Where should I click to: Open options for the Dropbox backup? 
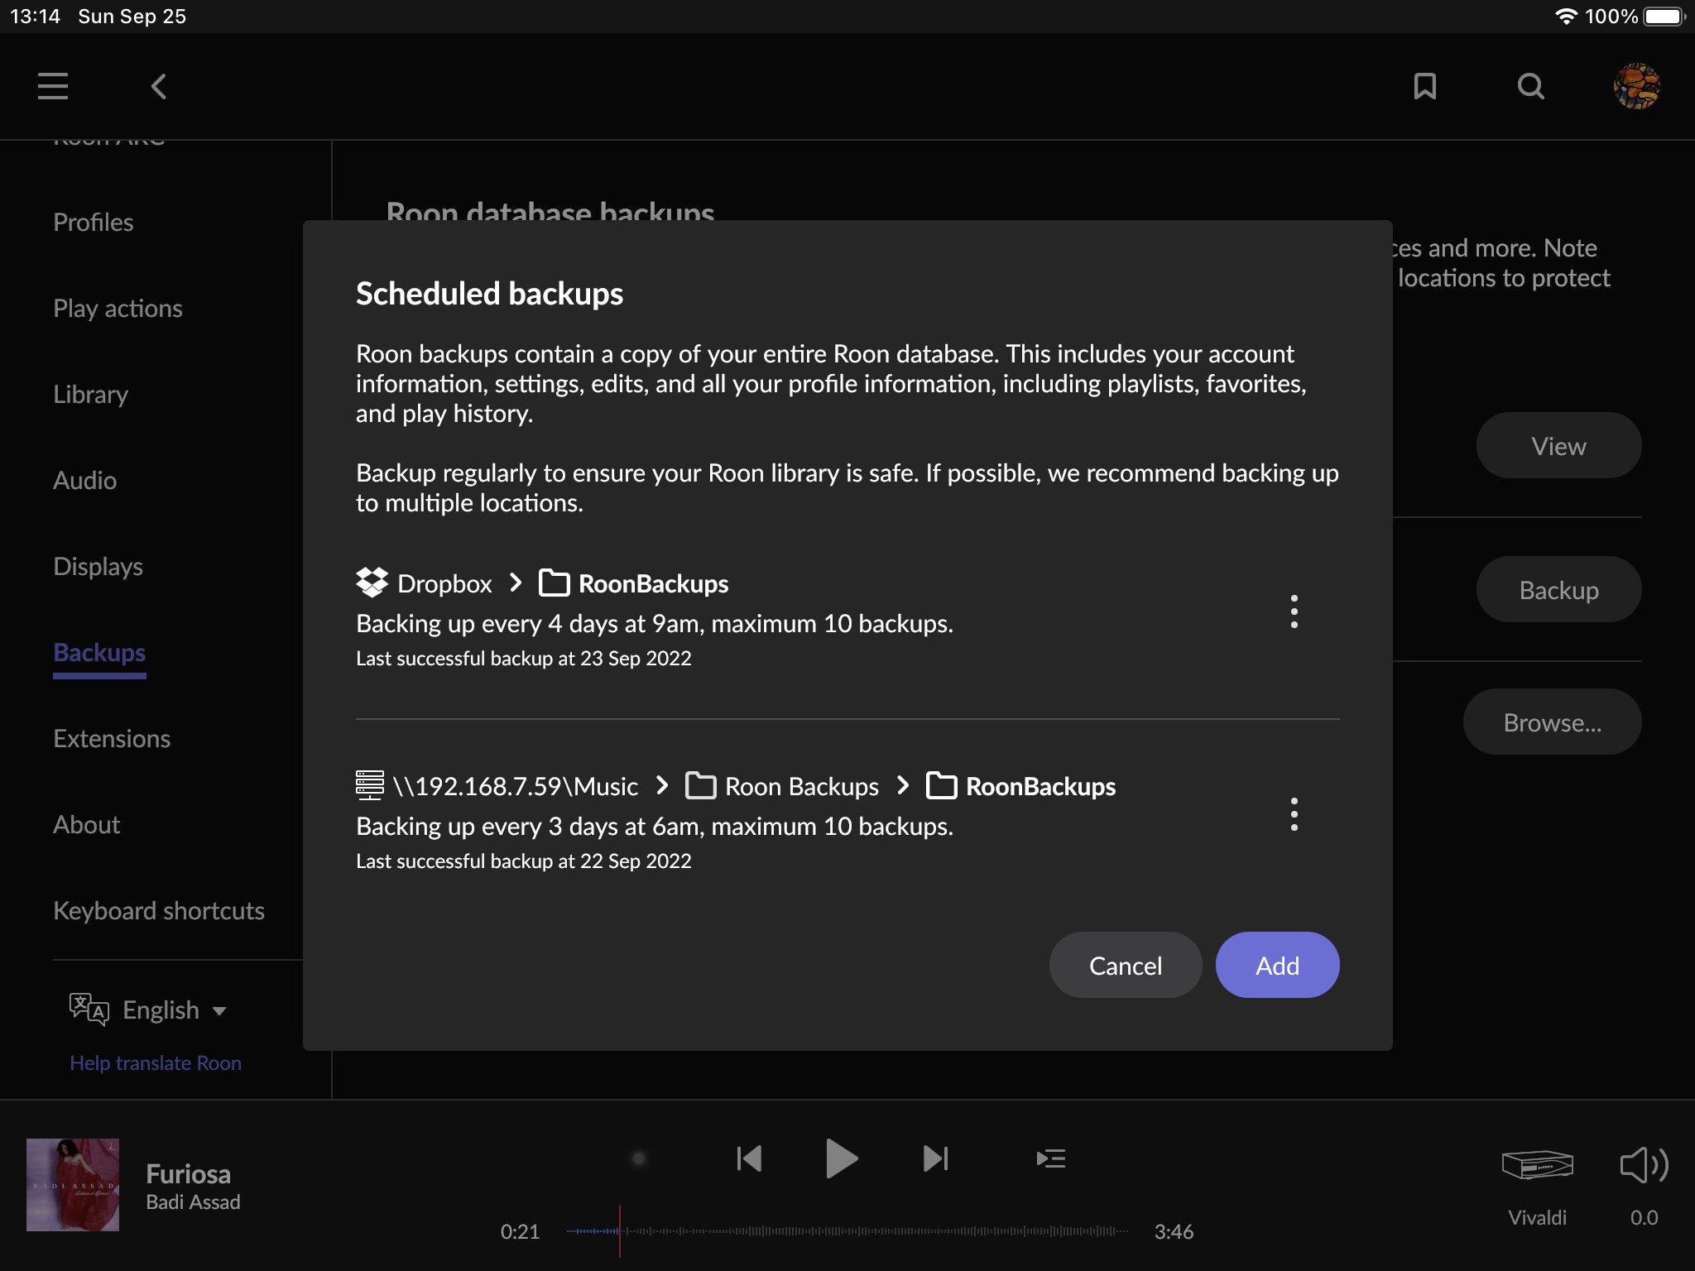[1294, 612]
